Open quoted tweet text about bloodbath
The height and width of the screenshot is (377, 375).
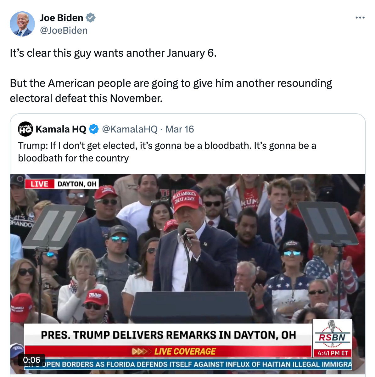click(x=167, y=152)
